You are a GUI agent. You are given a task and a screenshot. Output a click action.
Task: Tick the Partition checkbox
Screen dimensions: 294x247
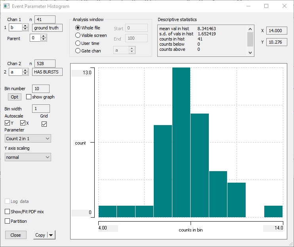pos(7,221)
